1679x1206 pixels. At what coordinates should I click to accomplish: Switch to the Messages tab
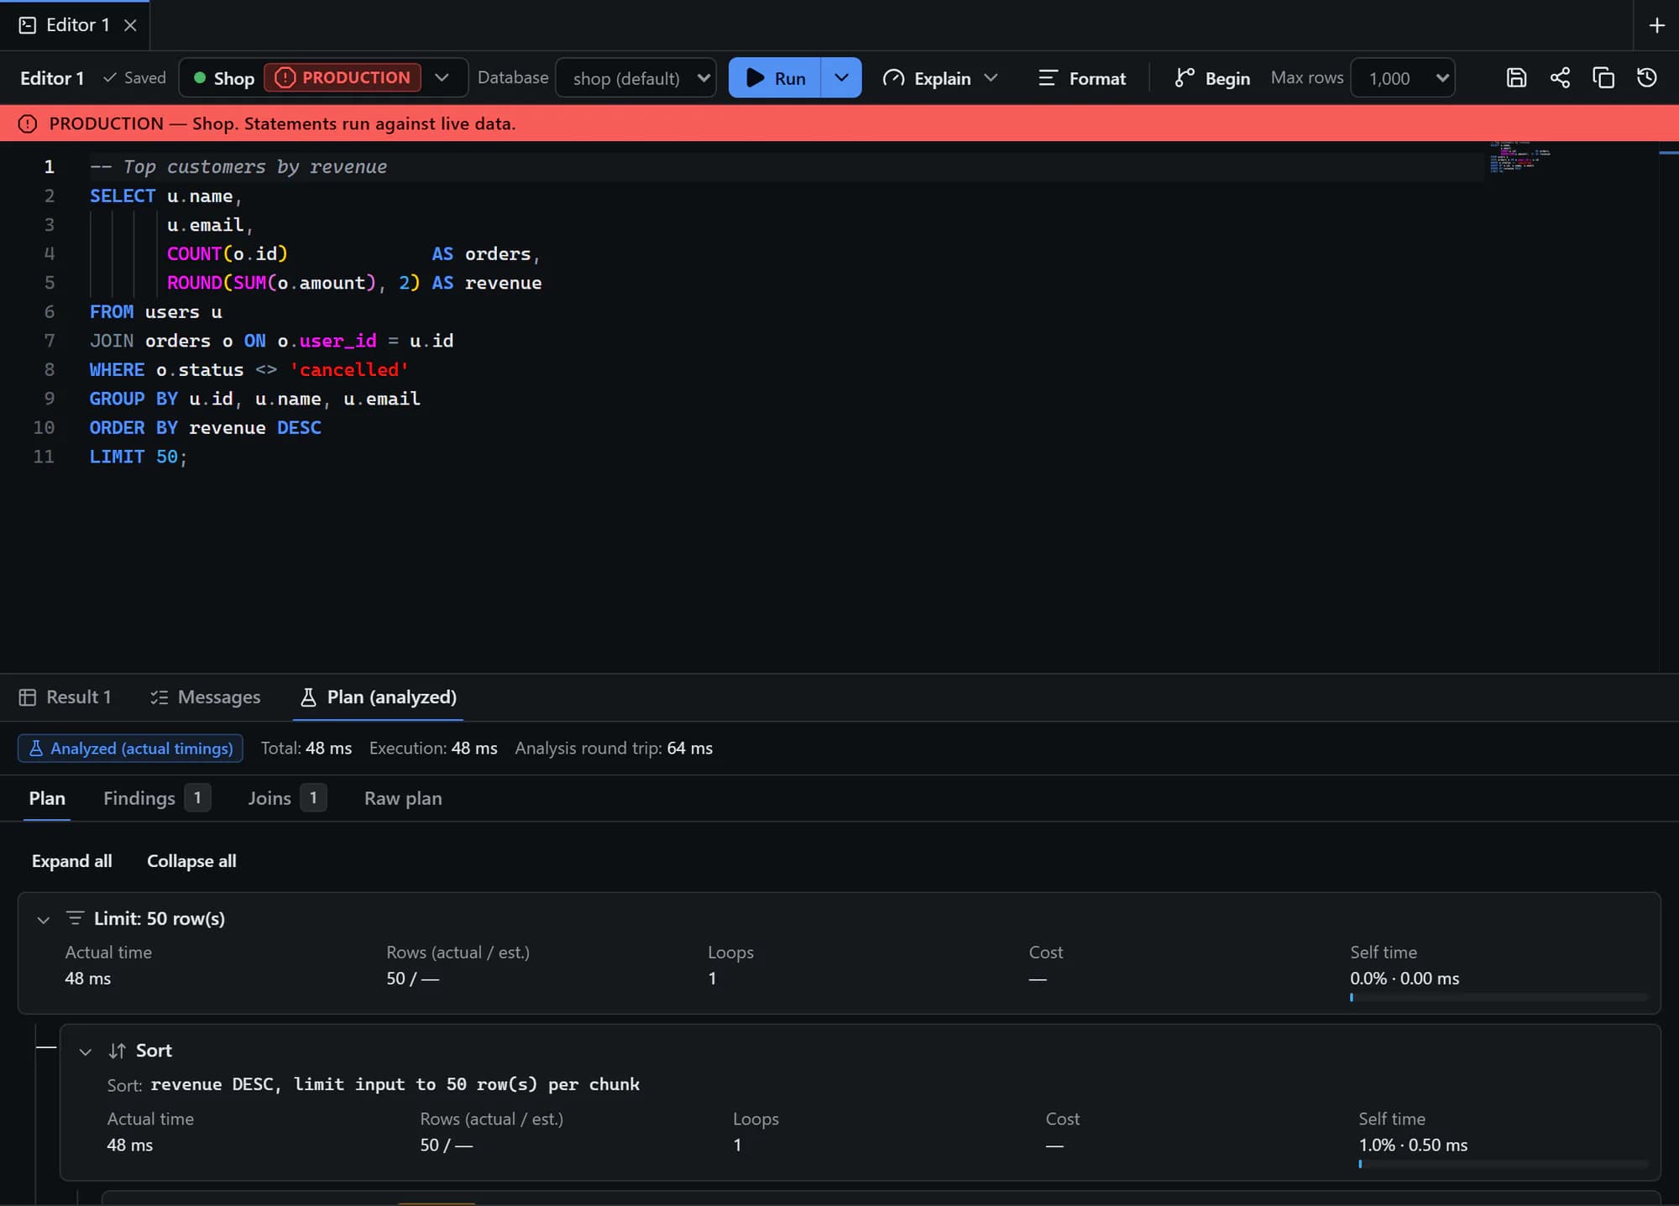coord(205,697)
